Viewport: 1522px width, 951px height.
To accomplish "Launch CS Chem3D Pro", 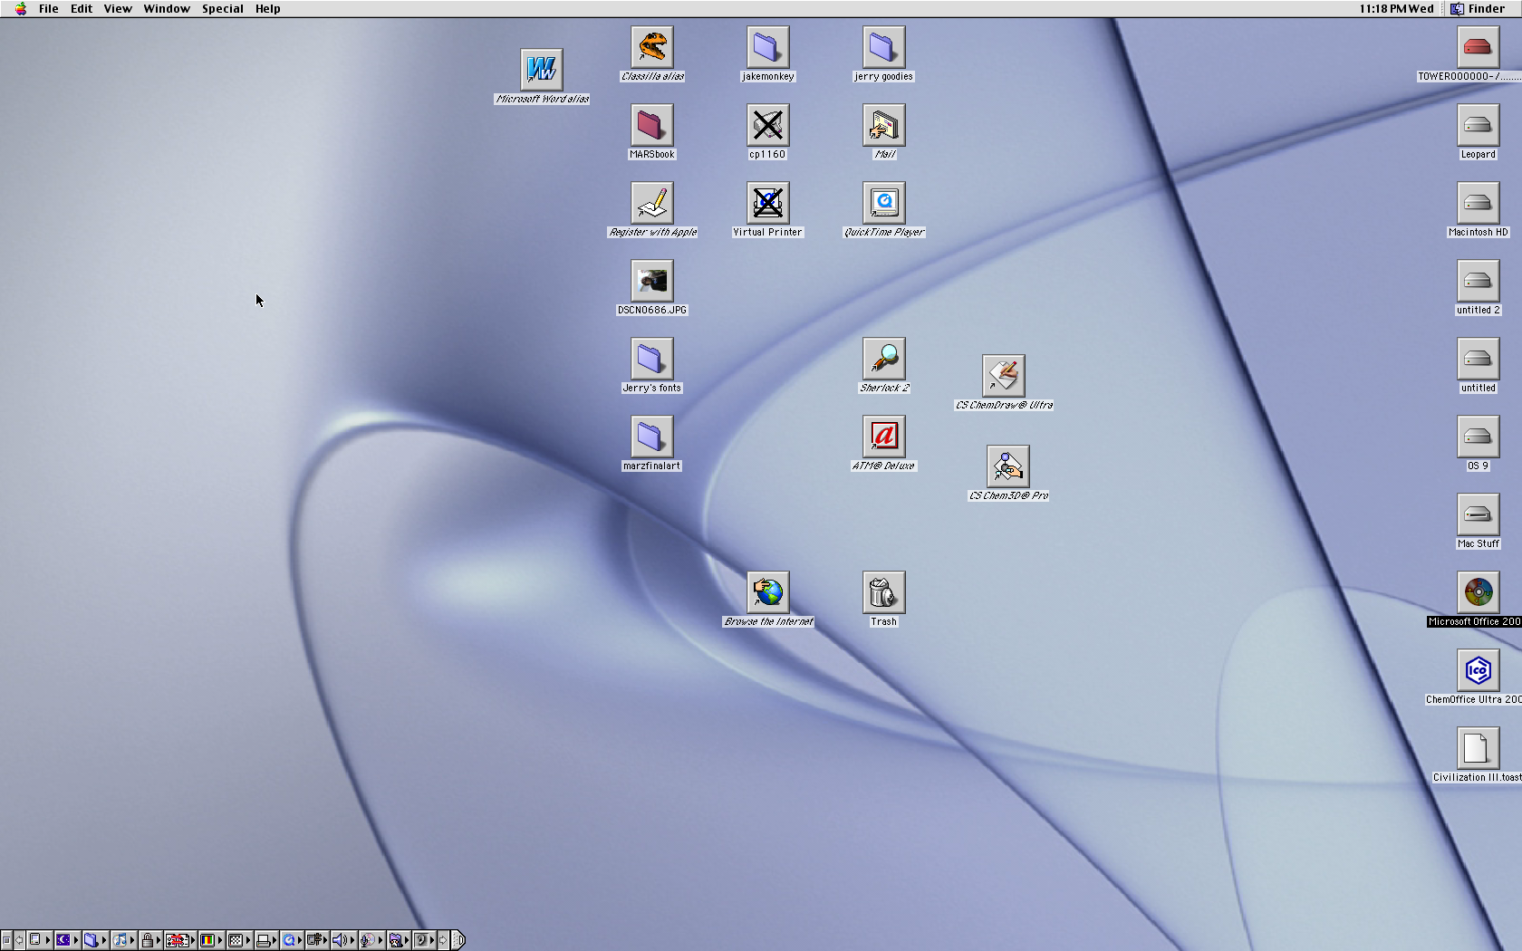I will point(1008,466).
